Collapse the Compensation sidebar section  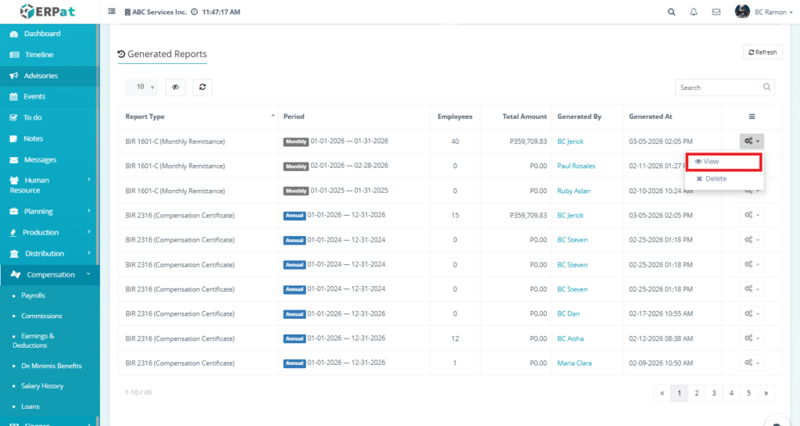[51, 274]
